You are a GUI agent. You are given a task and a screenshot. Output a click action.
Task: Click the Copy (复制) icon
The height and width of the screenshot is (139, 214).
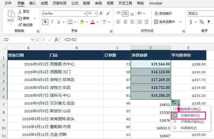(x=20, y=18)
